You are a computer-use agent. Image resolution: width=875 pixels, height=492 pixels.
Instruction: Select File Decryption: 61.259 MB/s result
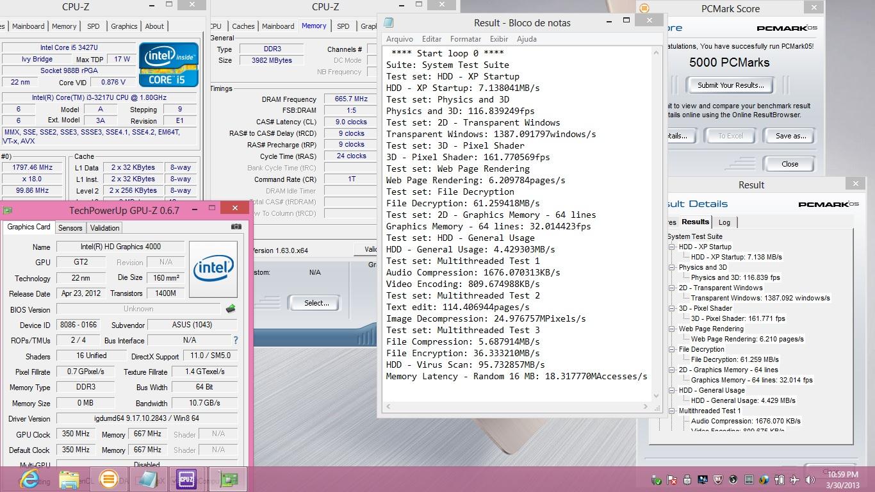(x=735, y=359)
